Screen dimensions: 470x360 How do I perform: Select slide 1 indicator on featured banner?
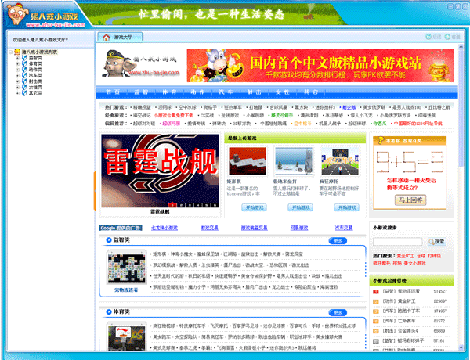(172, 205)
